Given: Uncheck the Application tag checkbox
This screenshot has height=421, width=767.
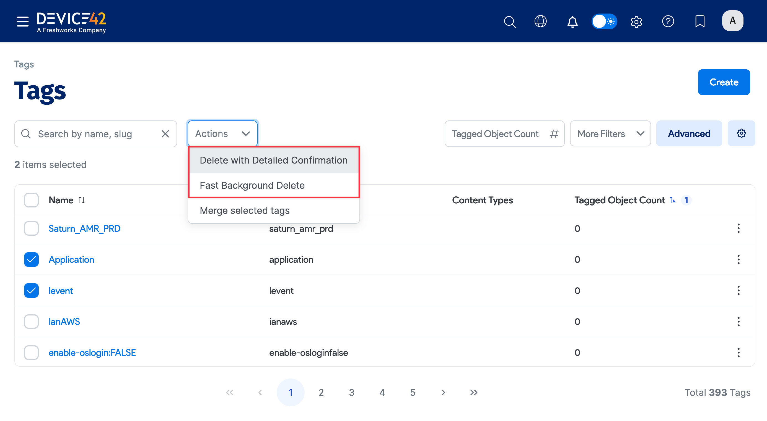Looking at the screenshot, I should [x=31, y=260].
